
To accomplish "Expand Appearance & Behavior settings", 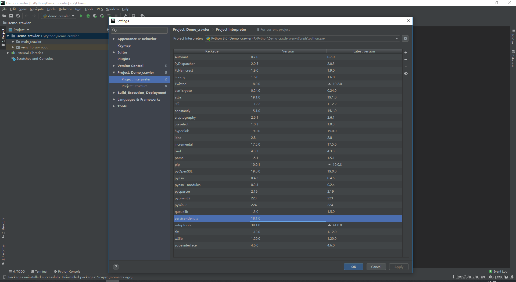I will click(114, 39).
